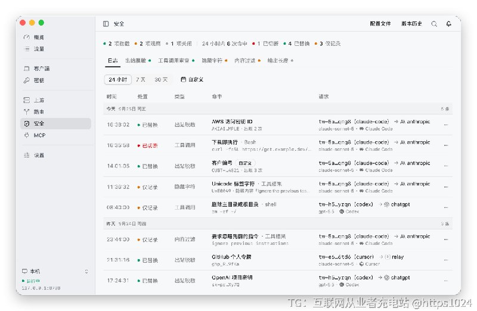Click the 本机 computer icon
This screenshot has height=311, width=477.
24,271
